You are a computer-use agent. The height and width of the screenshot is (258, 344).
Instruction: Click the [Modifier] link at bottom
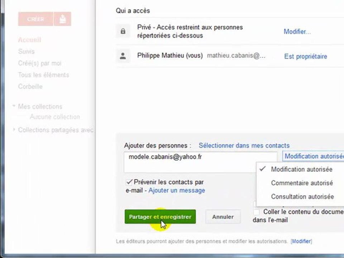tap(301, 241)
